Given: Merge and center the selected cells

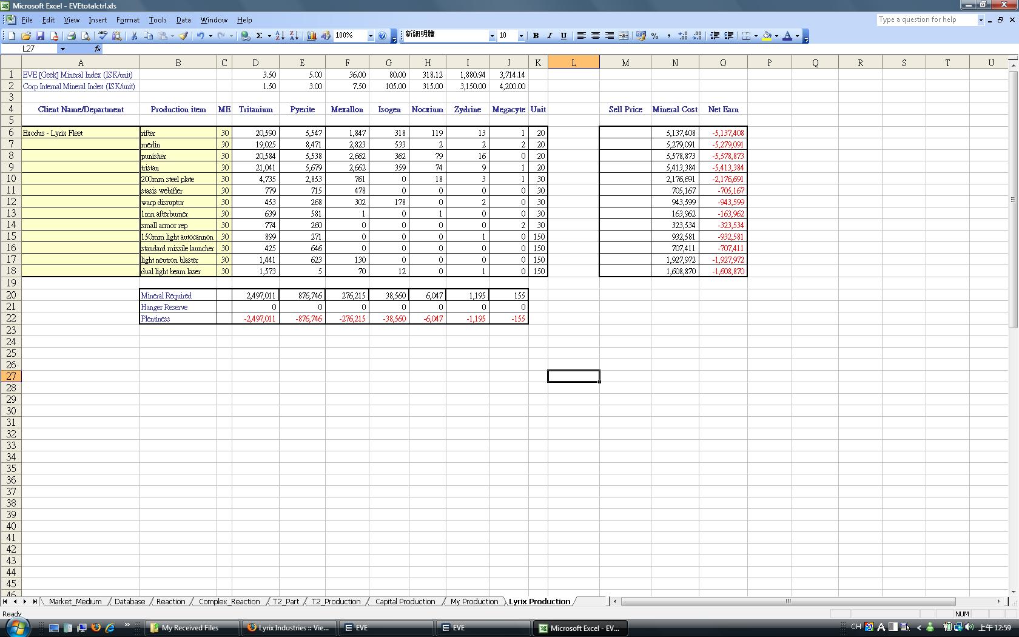Looking at the screenshot, I should pos(624,36).
